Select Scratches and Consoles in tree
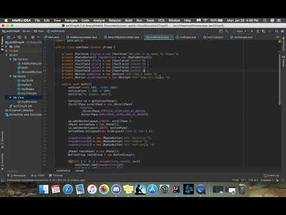286x215 pixels. coord(24,115)
